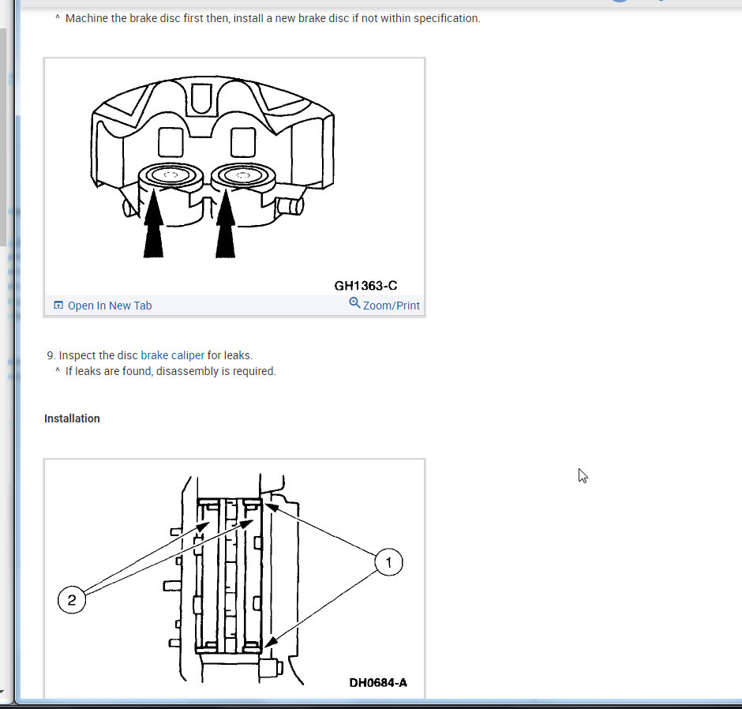Open the Zoom/Print text link
The width and height of the screenshot is (742, 709).
(x=391, y=306)
